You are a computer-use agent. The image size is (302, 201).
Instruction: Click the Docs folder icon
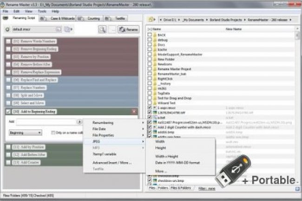(x=155, y=45)
